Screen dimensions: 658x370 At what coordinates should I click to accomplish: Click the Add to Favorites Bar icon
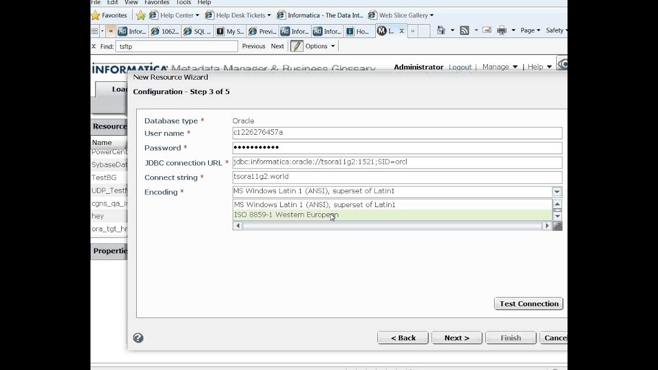tap(141, 15)
